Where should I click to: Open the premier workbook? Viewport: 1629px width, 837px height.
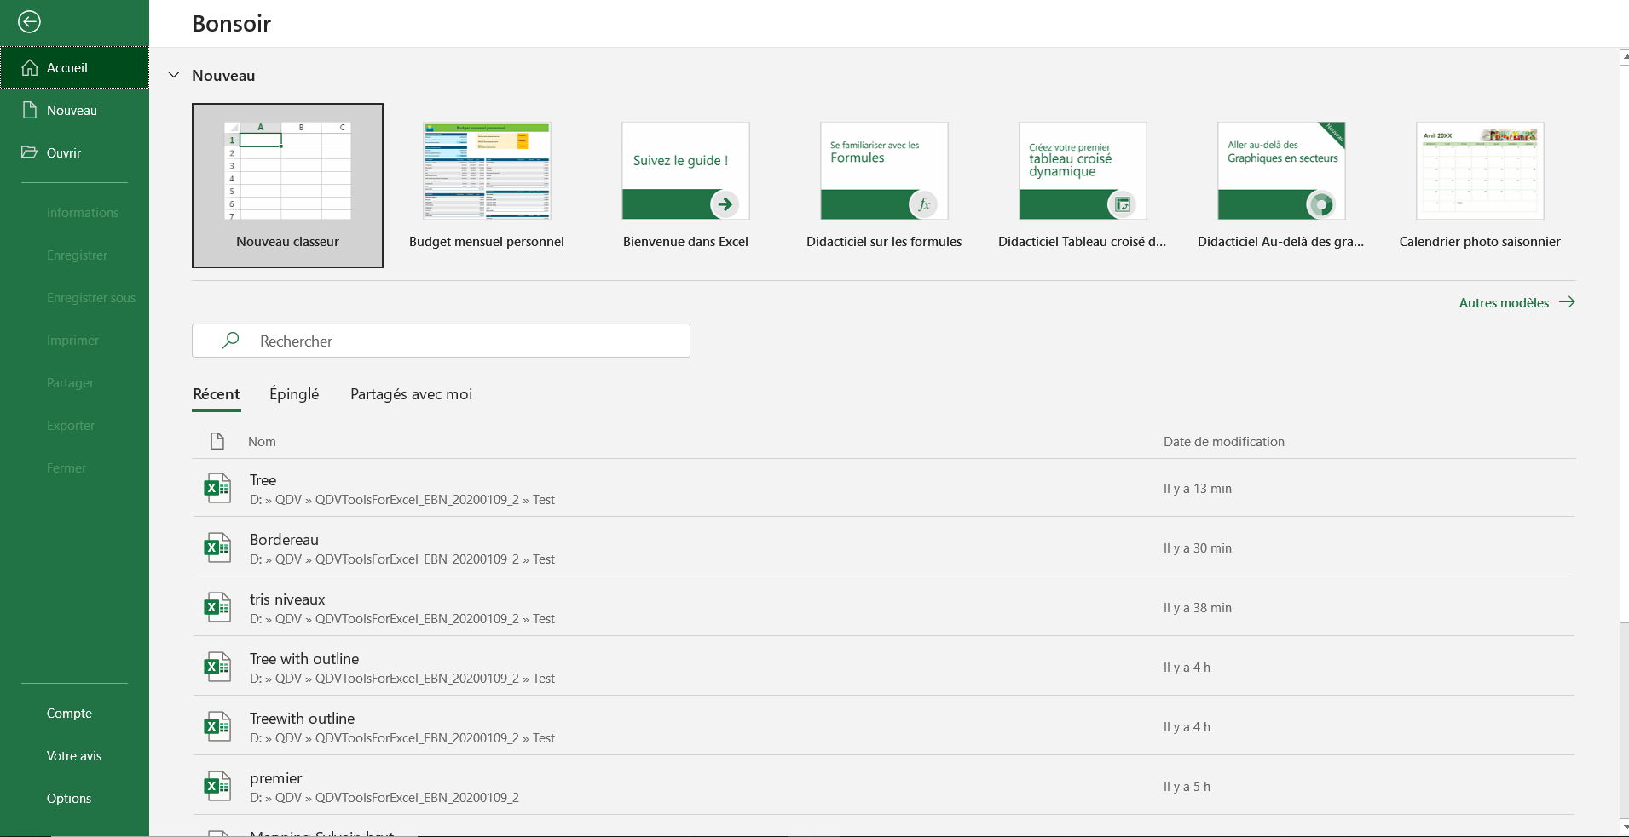click(x=883, y=787)
